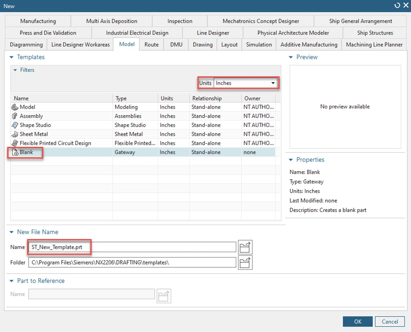Click the Cancel button
Screen dimensions: 411x332
click(390, 321)
